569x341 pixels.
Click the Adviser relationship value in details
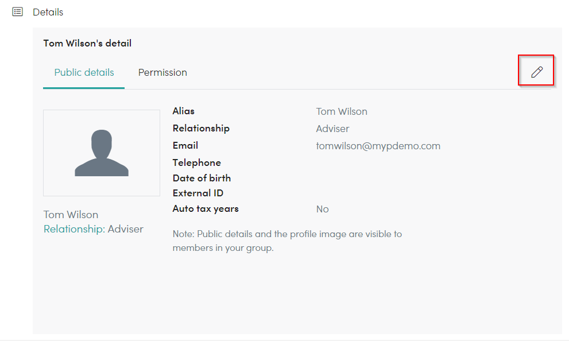click(x=332, y=129)
